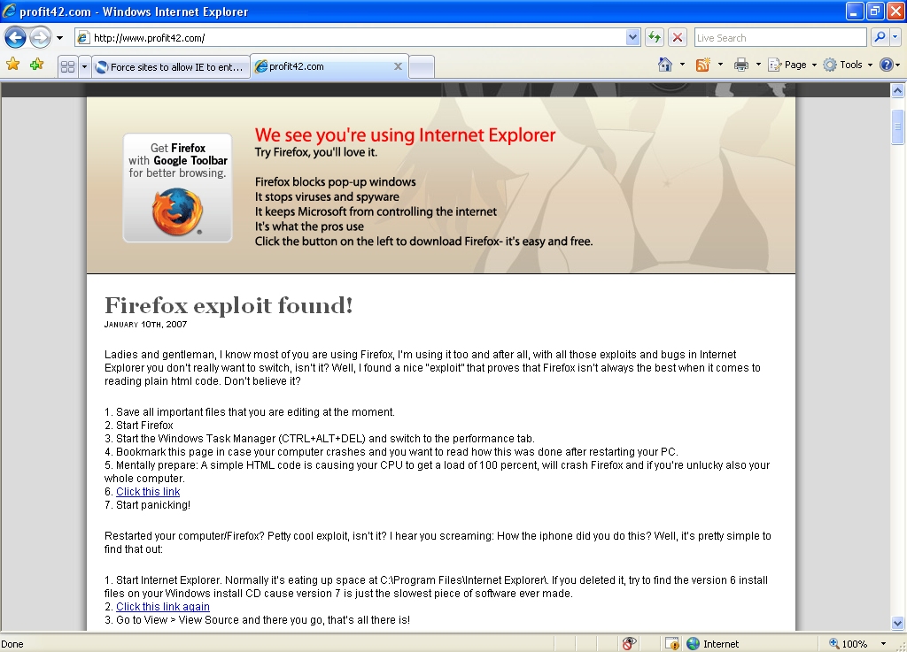Click the '7. Start panicking!' line
Screen dimensions: 907x652
[148, 505]
